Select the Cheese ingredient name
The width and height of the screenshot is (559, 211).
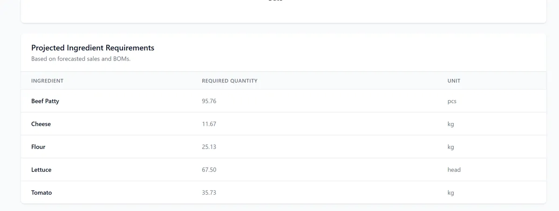pyautogui.click(x=41, y=124)
